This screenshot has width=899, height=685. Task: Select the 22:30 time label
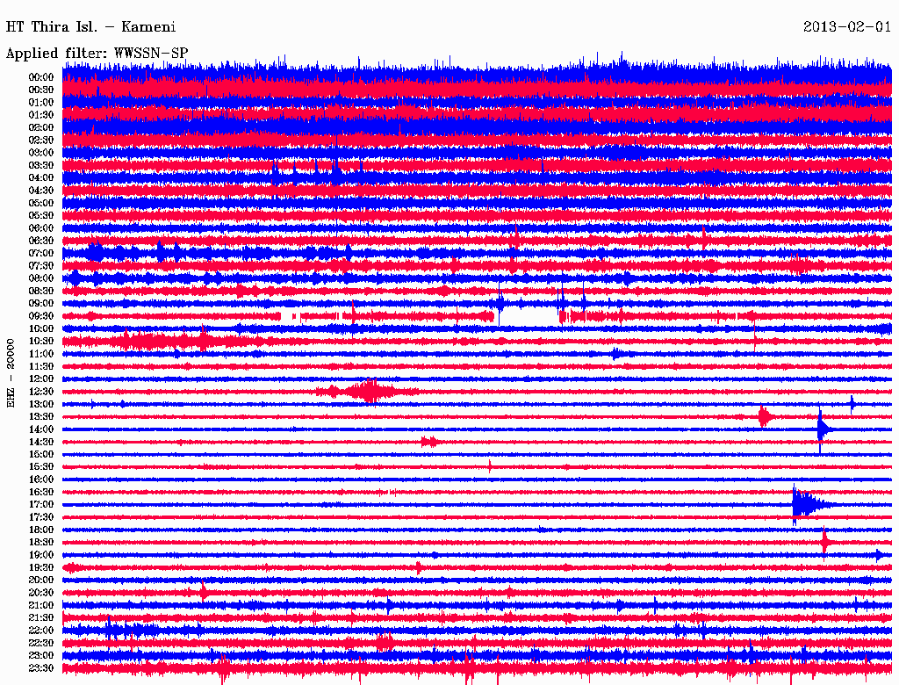pos(41,643)
